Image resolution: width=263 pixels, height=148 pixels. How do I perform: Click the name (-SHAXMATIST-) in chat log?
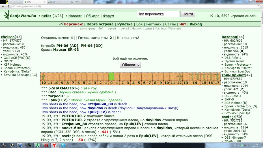click(64, 88)
